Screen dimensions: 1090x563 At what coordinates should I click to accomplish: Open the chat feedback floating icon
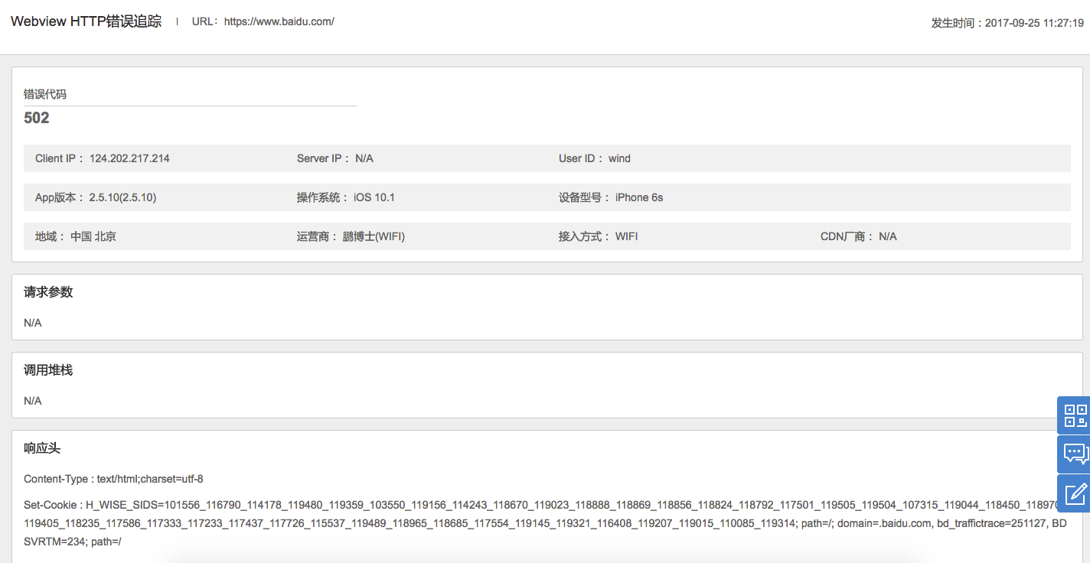coord(1074,454)
